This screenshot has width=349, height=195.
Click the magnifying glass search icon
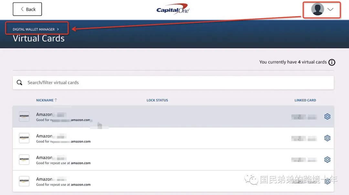20,83
